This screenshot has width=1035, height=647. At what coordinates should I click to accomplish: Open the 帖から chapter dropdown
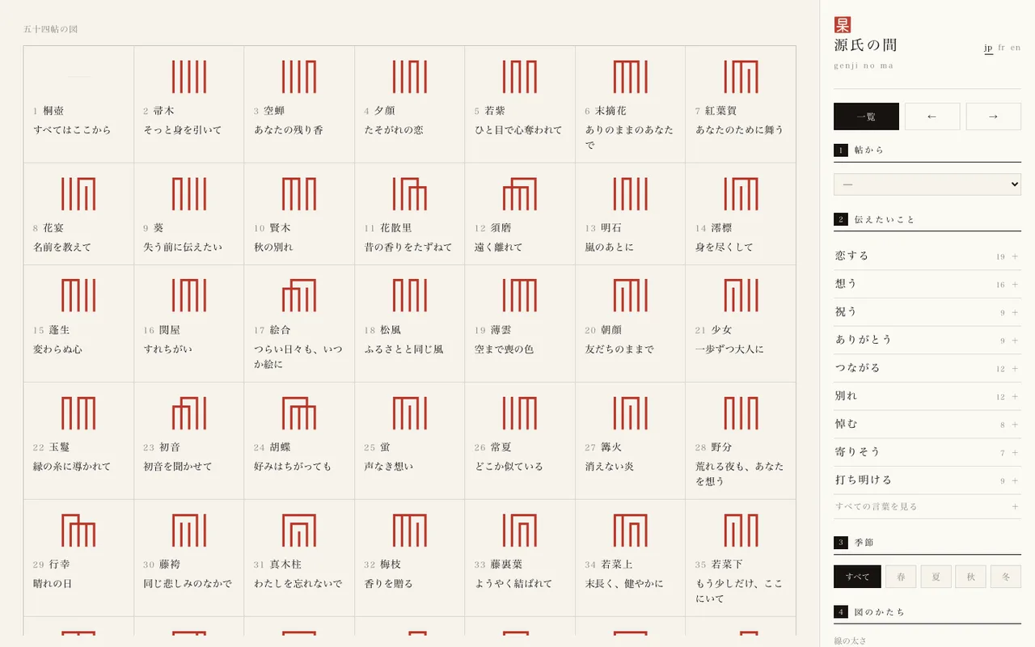point(927,184)
